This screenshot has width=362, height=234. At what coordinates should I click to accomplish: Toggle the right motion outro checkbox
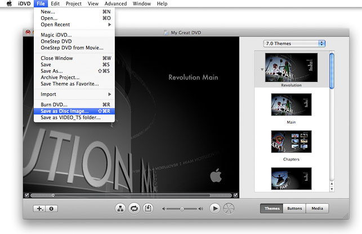(235, 195)
